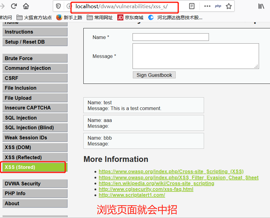Click 'Message: This is a test comment.' text

click(x=124, y=109)
